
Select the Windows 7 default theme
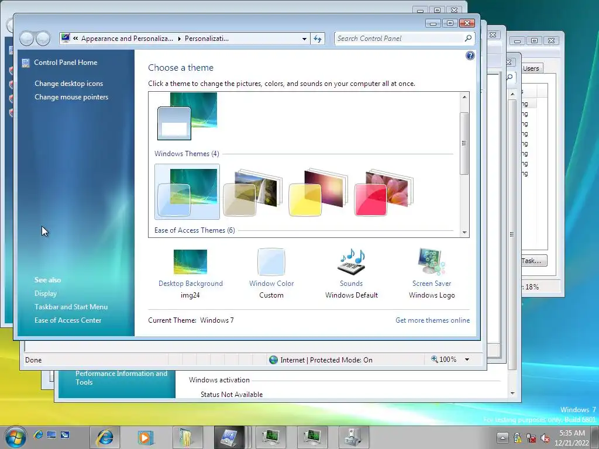[187, 192]
